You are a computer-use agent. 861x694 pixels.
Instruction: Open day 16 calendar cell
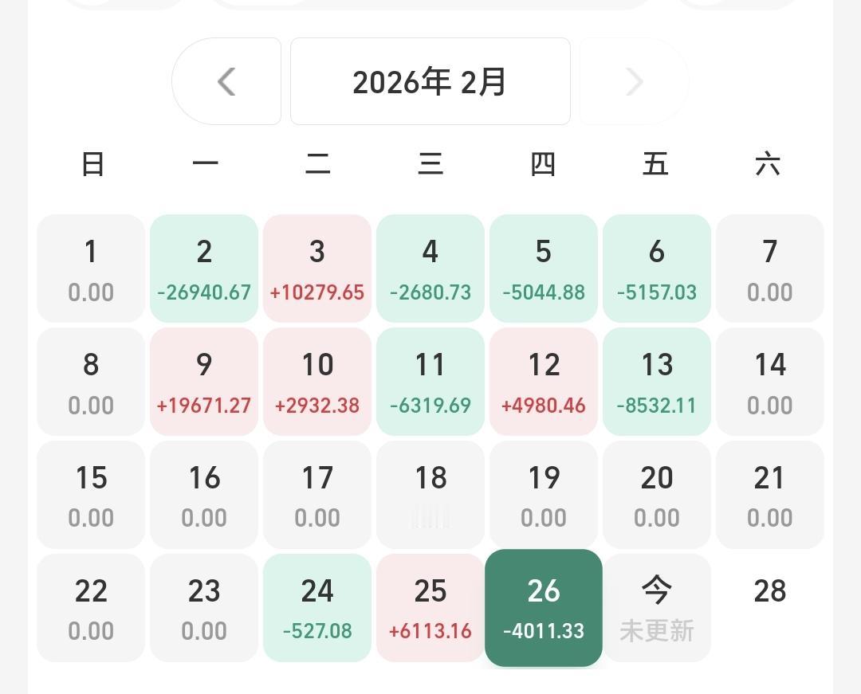[x=204, y=494]
